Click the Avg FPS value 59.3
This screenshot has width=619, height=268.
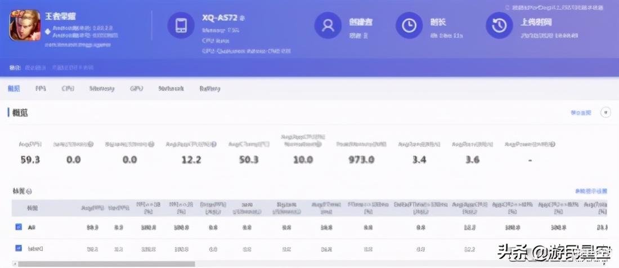click(x=30, y=159)
